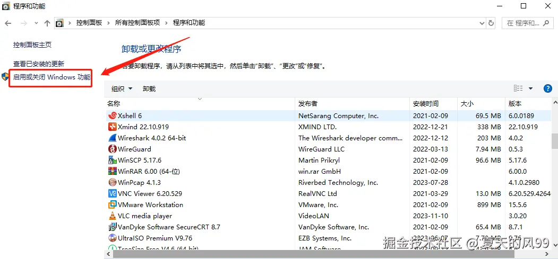Select publisher WireGuard LLC
This screenshot has width=558, height=259.
pos(321,149)
